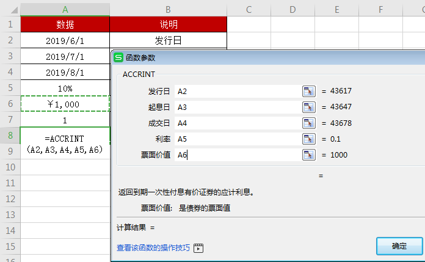Select column B header
425x262 pixels.
tap(168, 9)
